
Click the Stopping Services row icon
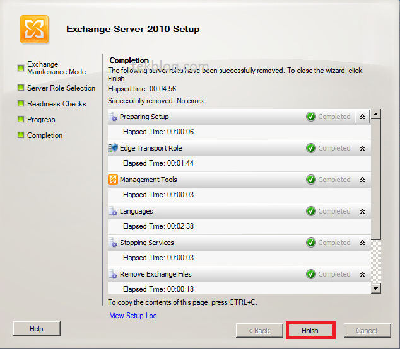point(113,243)
